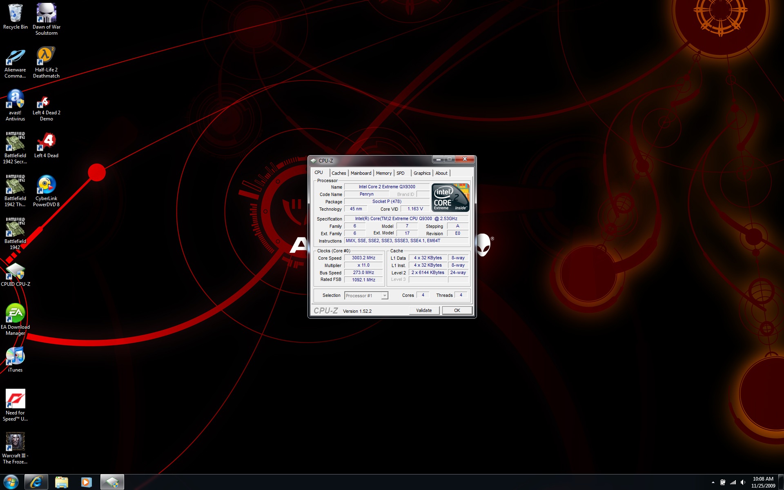Viewport: 784px width, 490px height.
Task: Click the Ext. Model value 17
Action: [407, 234]
